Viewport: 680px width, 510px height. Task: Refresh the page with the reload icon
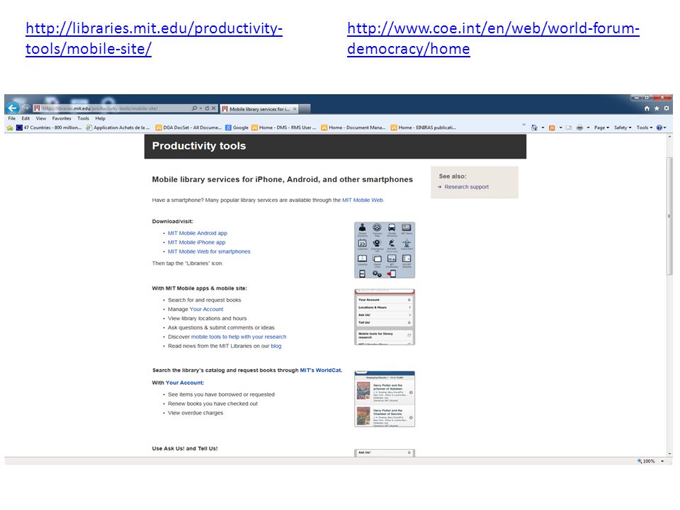[x=207, y=108]
